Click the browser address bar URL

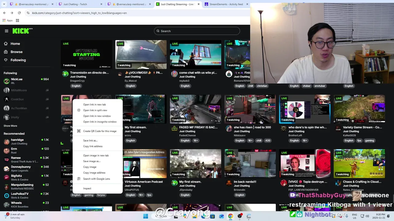click(x=79, y=13)
